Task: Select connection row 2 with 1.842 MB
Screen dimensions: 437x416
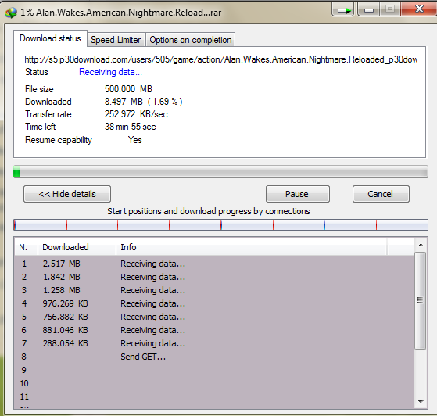Action: [214, 277]
